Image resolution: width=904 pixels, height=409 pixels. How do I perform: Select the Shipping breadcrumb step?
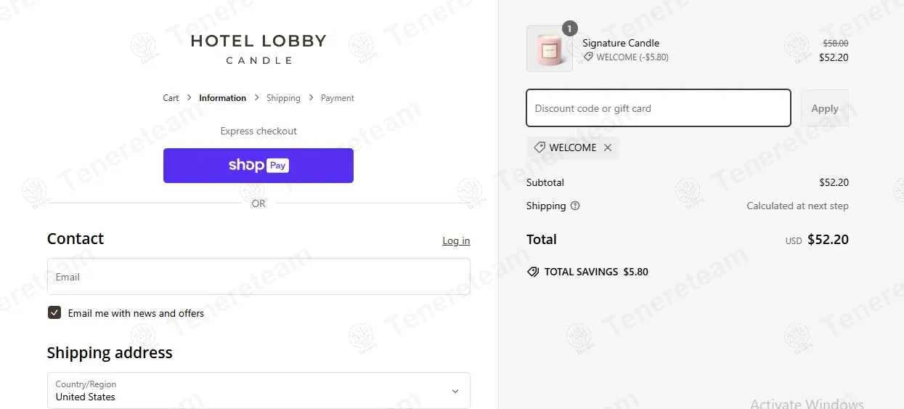[283, 98]
